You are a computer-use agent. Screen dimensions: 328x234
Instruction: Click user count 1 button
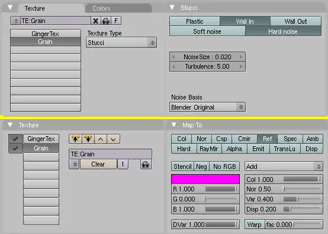[123, 164]
